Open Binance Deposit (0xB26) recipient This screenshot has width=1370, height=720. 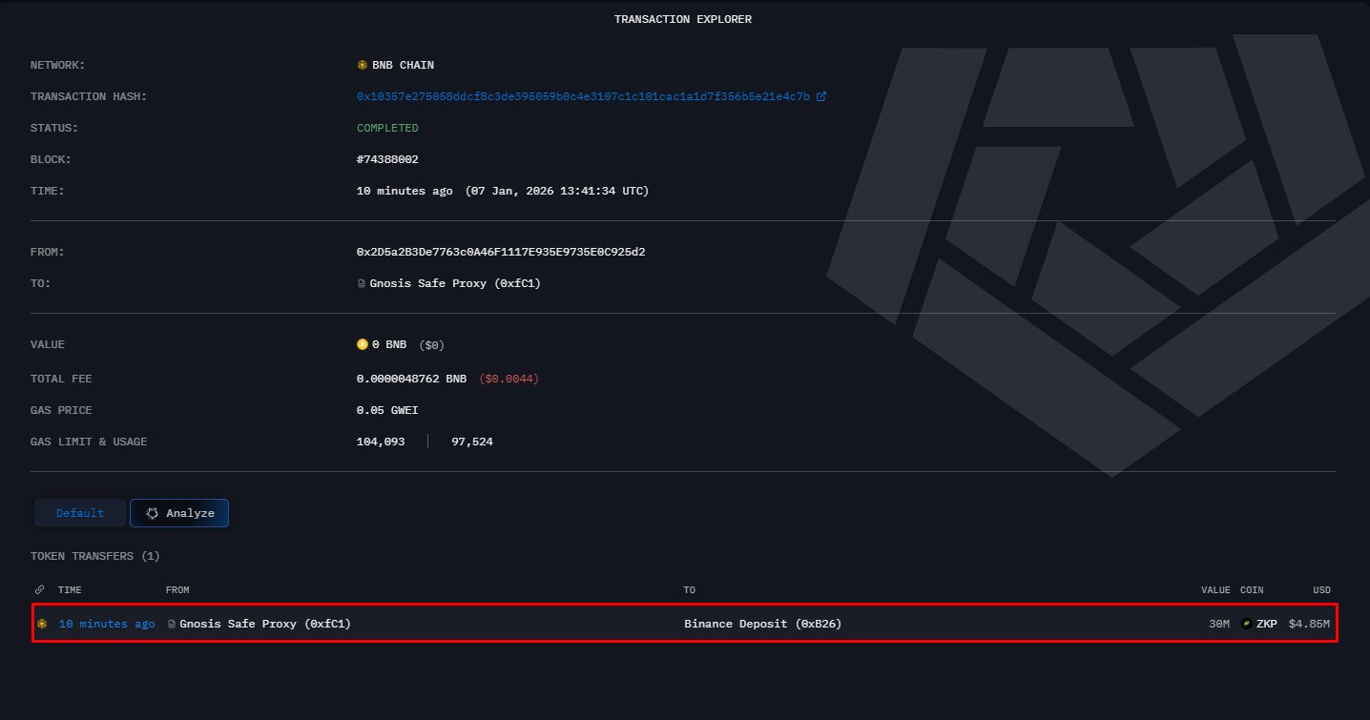coord(762,624)
